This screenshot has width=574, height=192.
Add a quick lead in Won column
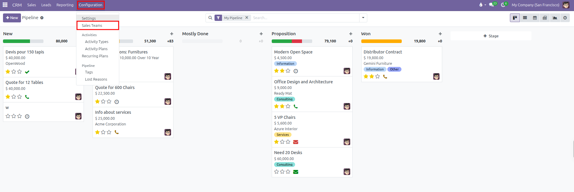click(x=440, y=34)
